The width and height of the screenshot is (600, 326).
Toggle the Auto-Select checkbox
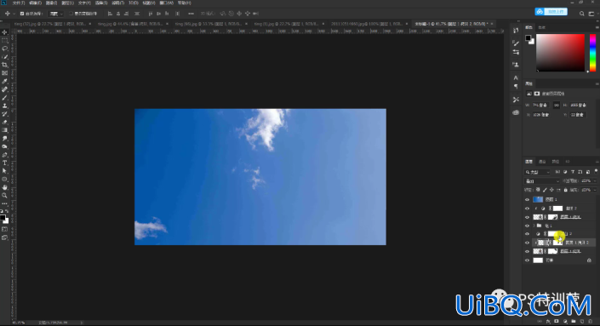(22, 14)
